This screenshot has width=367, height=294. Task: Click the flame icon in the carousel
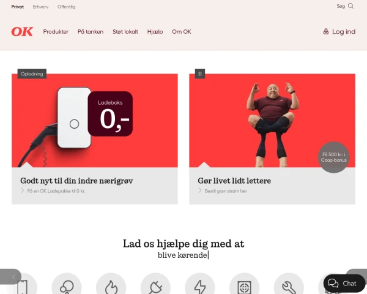(x=111, y=286)
